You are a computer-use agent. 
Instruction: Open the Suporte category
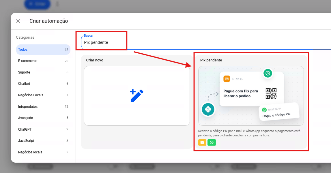(43, 72)
